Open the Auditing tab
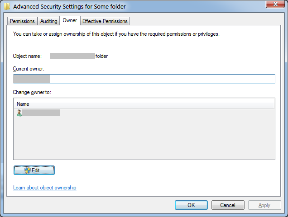Screen dimensions: 288x217 (48, 21)
